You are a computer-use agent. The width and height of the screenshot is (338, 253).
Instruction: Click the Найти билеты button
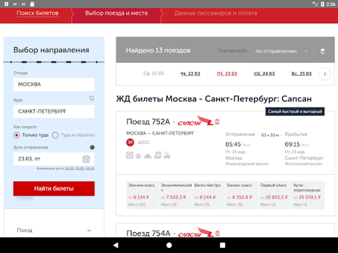(x=54, y=188)
